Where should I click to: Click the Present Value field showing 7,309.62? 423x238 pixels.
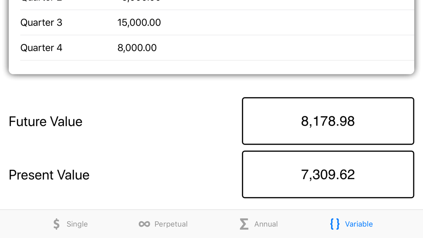tap(328, 175)
